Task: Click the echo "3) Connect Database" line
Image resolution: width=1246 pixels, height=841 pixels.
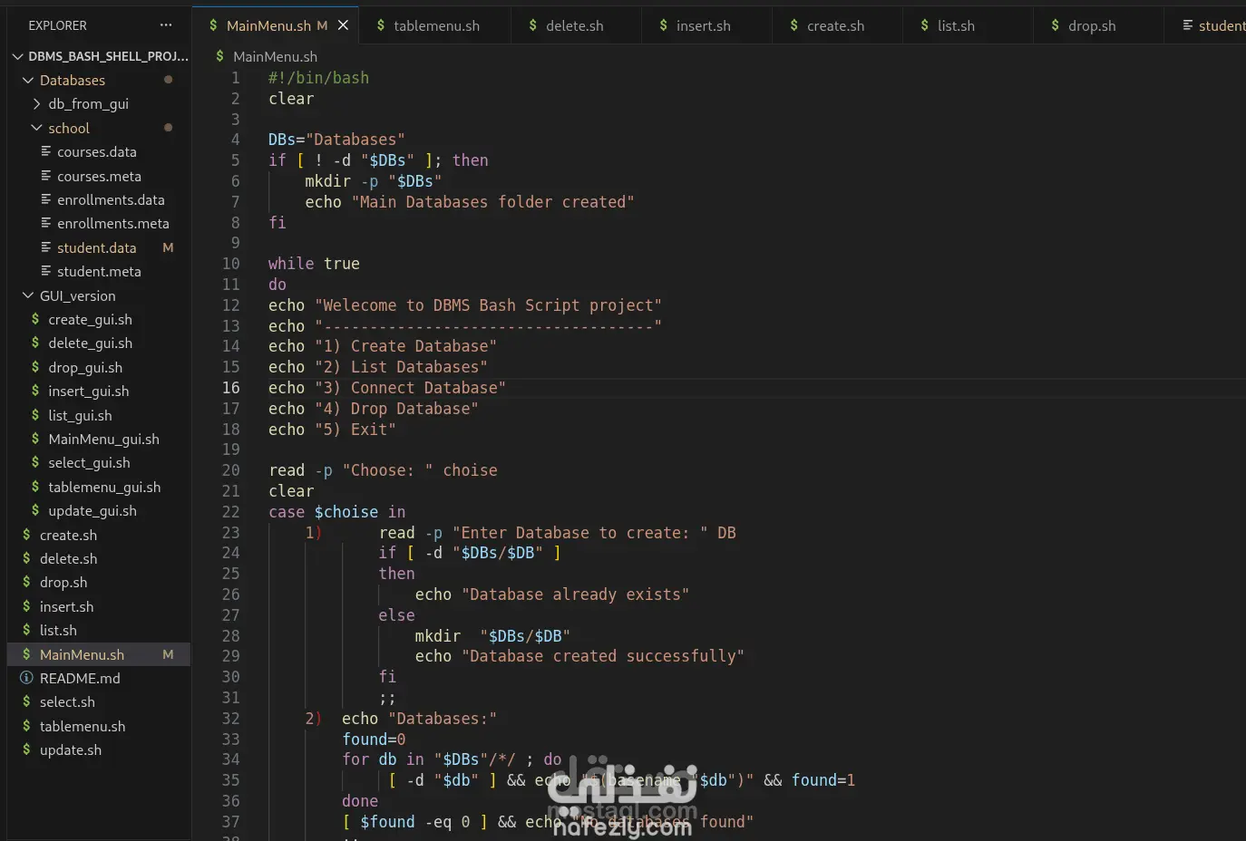Action: (x=387, y=388)
